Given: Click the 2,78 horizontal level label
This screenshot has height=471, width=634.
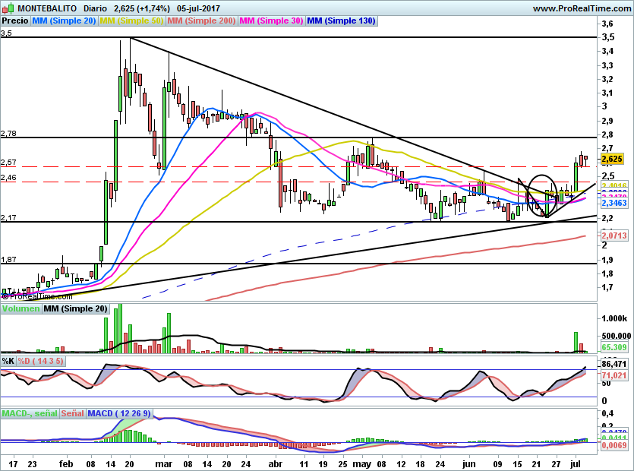Looking at the screenshot, I should coord(8,134).
